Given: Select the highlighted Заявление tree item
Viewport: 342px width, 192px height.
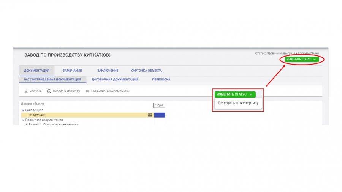Looking at the screenshot, I should click(x=37, y=115).
